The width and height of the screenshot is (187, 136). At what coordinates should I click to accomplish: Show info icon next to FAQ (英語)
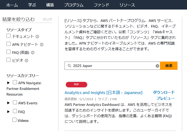click(33, 53)
